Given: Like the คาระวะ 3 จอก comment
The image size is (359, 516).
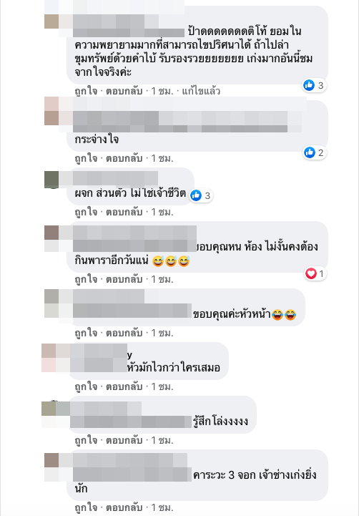Looking at the screenshot, I should [86, 507].
